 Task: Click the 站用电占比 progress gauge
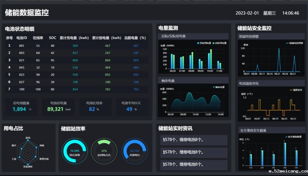tap(104, 151)
